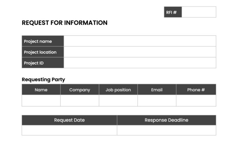Click the Requesting Party heading
Image resolution: width=245 pixels, height=143 pixels.
43,79
